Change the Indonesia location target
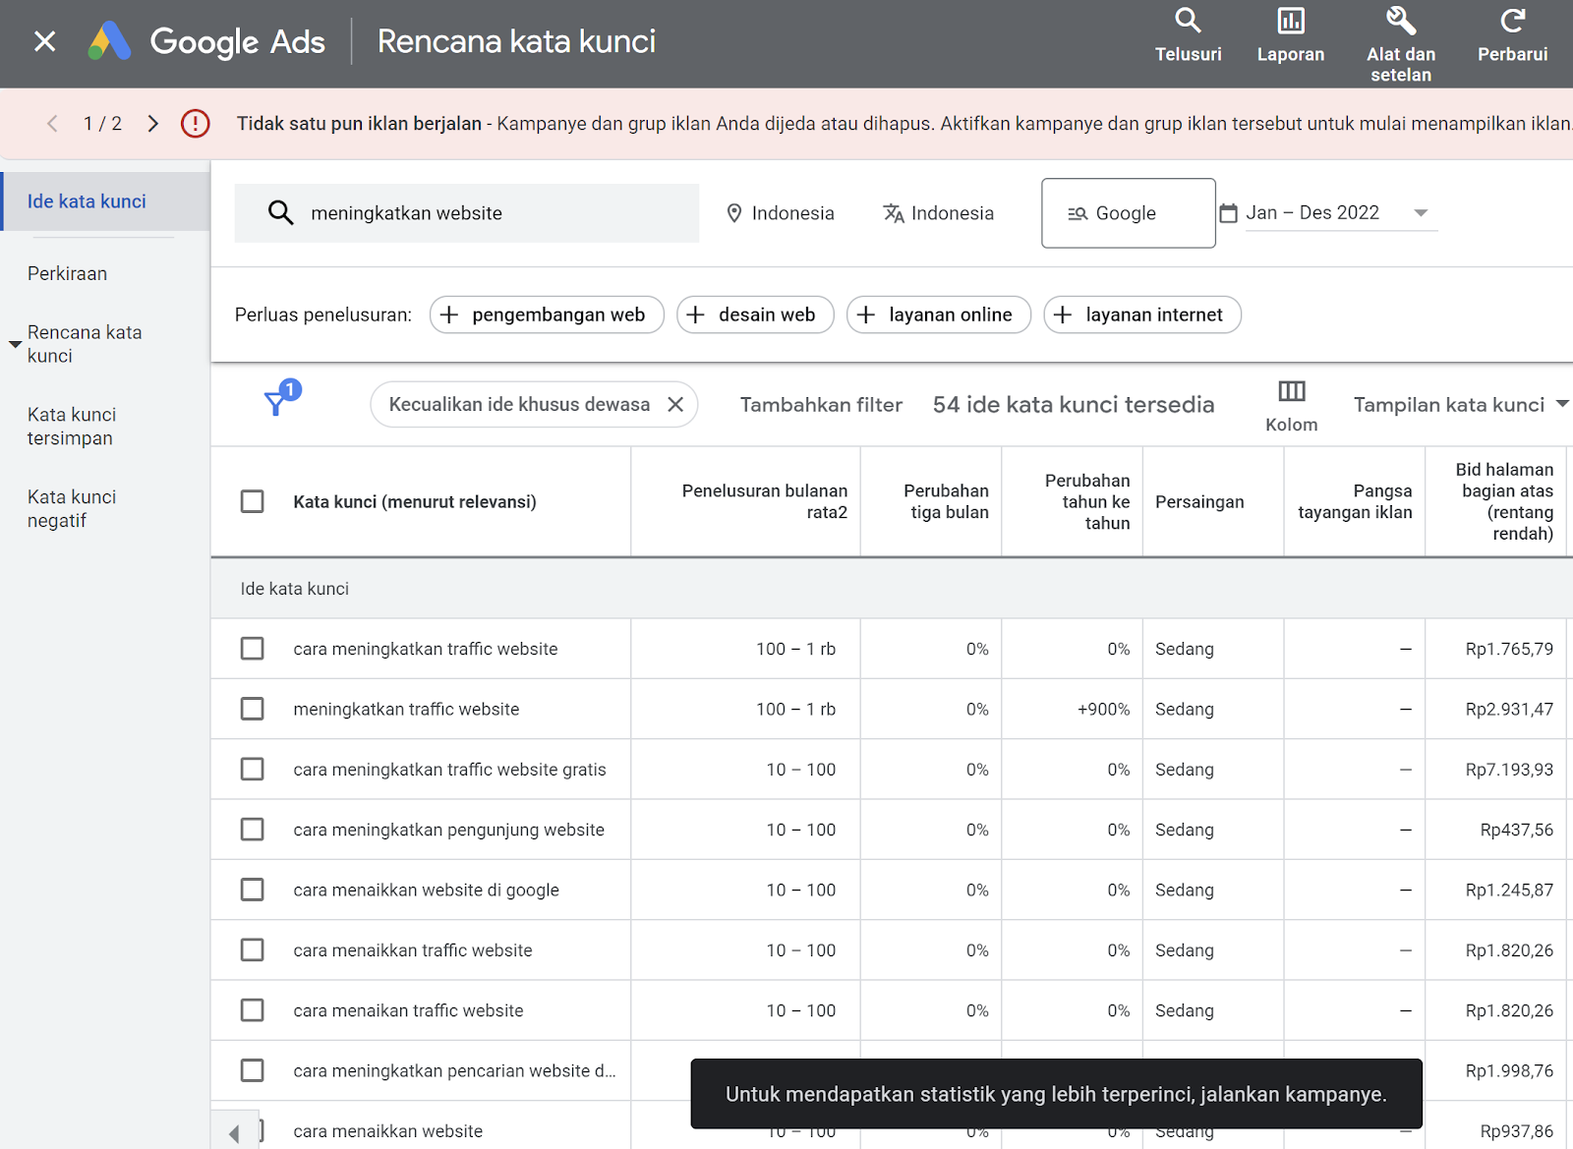 pos(781,213)
